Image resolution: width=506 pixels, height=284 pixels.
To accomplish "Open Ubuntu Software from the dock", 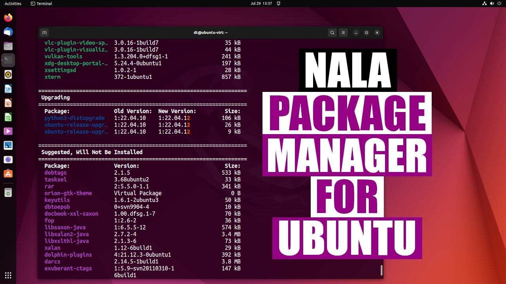I will (x=8, y=174).
